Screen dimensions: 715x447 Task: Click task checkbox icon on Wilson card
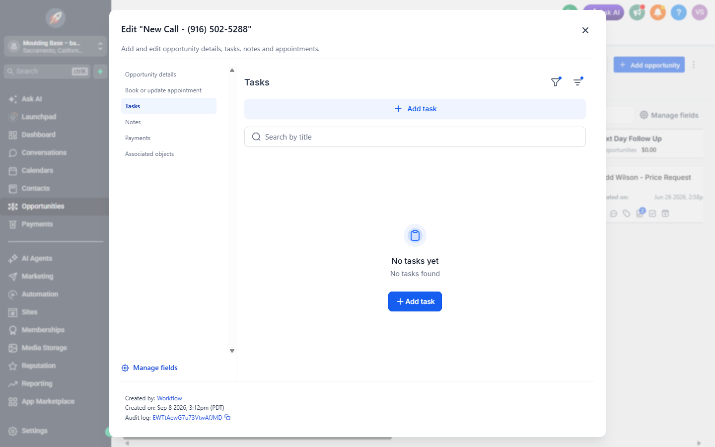(652, 214)
